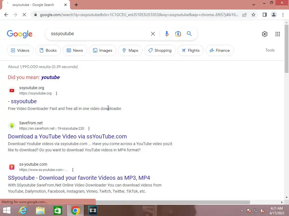Click ssyoutube.org favicon
This screenshot has height=216, width=289.
pyautogui.click(x=12, y=91)
